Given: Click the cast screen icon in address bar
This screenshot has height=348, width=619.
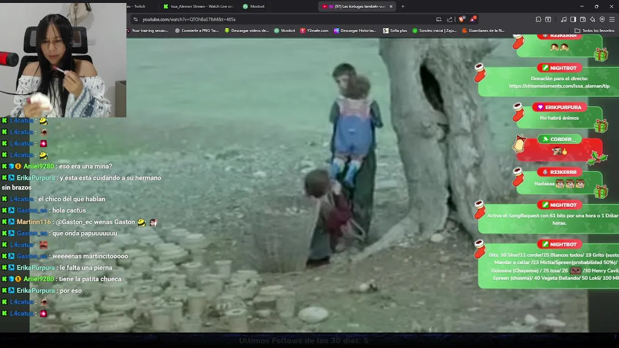Looking at the screenshot, I should 439,19.
